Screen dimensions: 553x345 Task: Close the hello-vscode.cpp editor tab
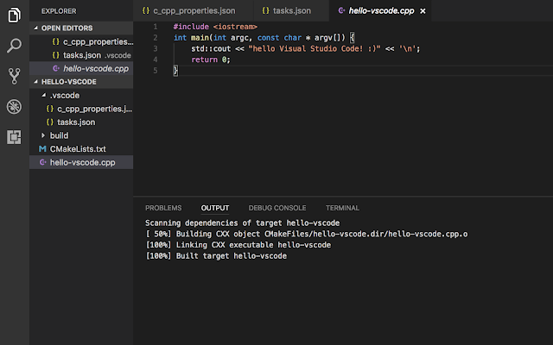423,10
